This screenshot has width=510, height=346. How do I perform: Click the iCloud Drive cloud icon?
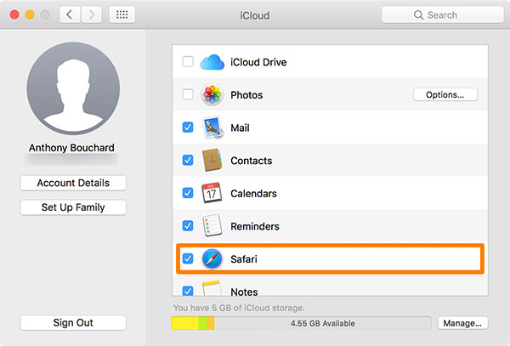pos(212,62)
